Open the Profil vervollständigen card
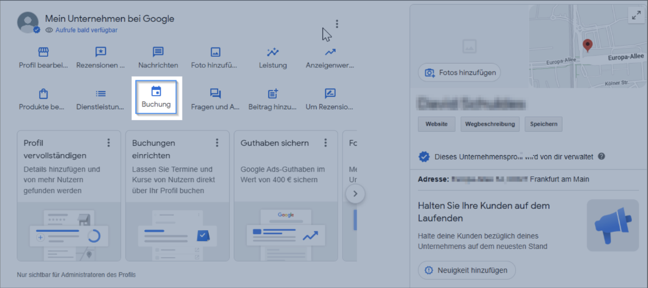Screen dimensions: 648x288 pos(69,196)
